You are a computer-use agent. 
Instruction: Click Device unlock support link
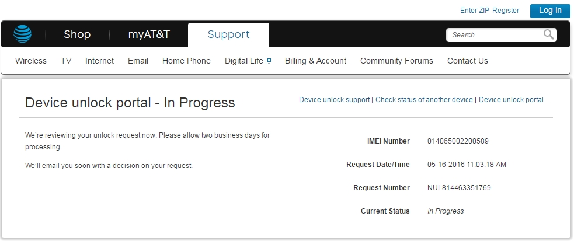click(x=334, y=100)
